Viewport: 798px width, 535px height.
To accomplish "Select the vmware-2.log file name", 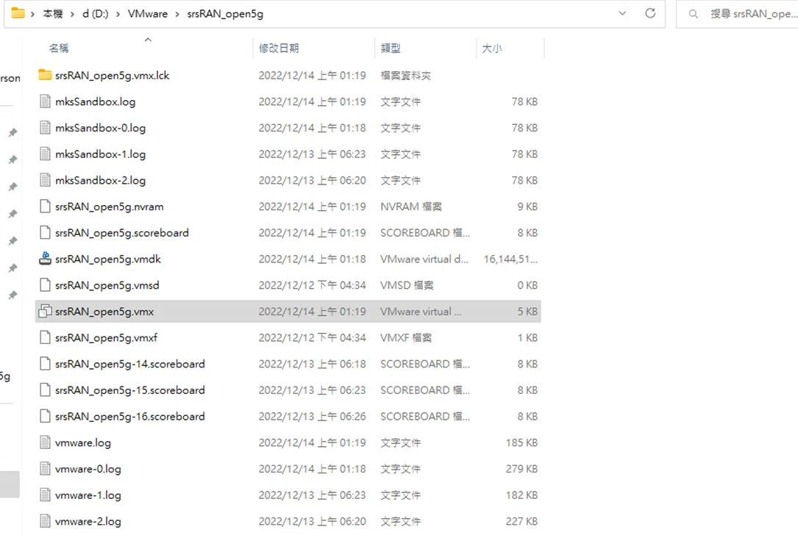I will pos(88,521).
